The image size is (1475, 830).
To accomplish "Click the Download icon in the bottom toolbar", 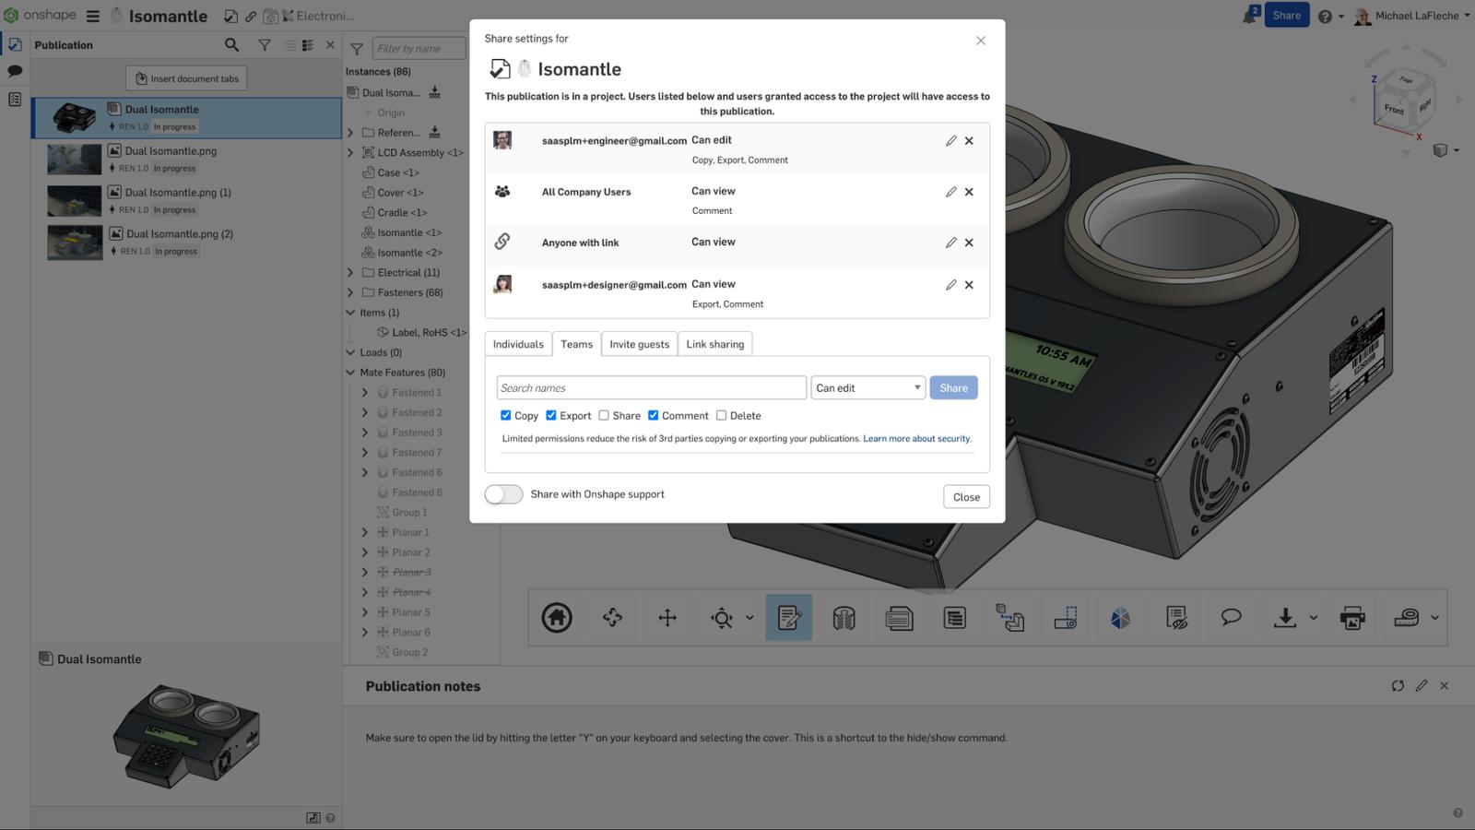I will click(x=1285, y=618).
